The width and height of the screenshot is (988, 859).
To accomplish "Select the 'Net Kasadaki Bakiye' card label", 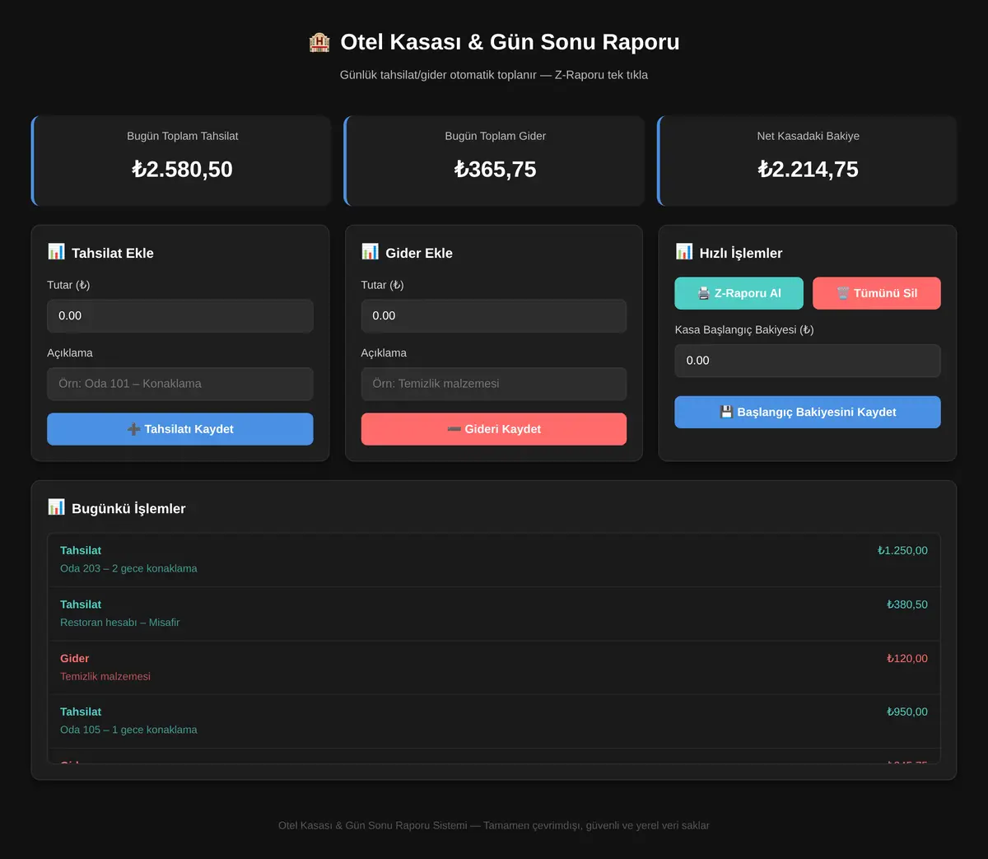I will (809, 136).
